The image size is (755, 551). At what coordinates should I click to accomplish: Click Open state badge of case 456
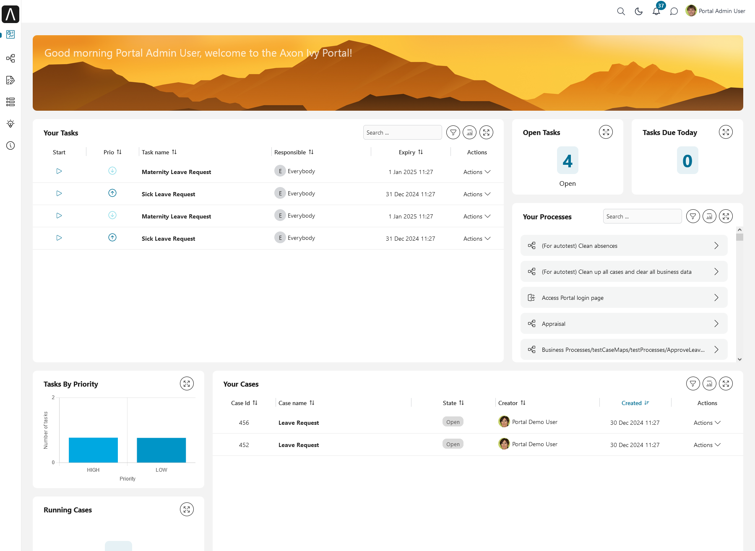(x=453, y=422)
